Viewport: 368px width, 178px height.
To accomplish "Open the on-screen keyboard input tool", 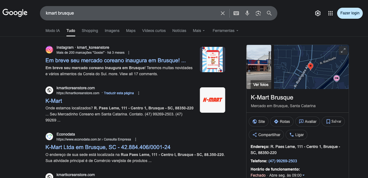I will (x=236, y=13).
